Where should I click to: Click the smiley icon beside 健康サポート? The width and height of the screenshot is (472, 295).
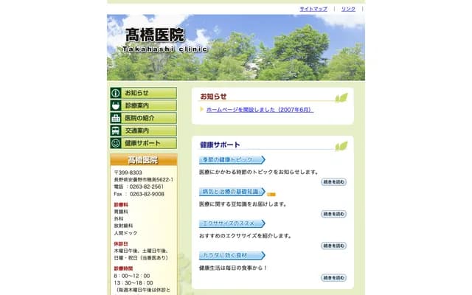point(116,143)
